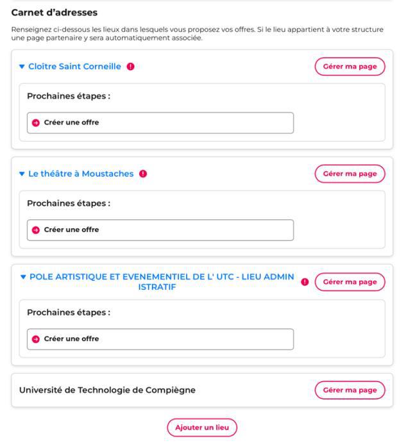The width and height of the screenshot is (404, 443).
Task: Collapse the Cloître Saint Corneille section
Action: click(x=22, y=67)
